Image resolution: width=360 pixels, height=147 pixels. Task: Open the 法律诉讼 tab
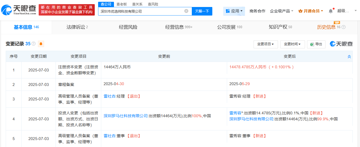point(77,27)
